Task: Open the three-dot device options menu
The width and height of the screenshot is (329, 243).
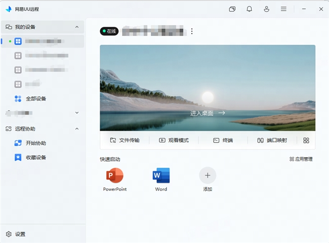Action: [192, 31]
